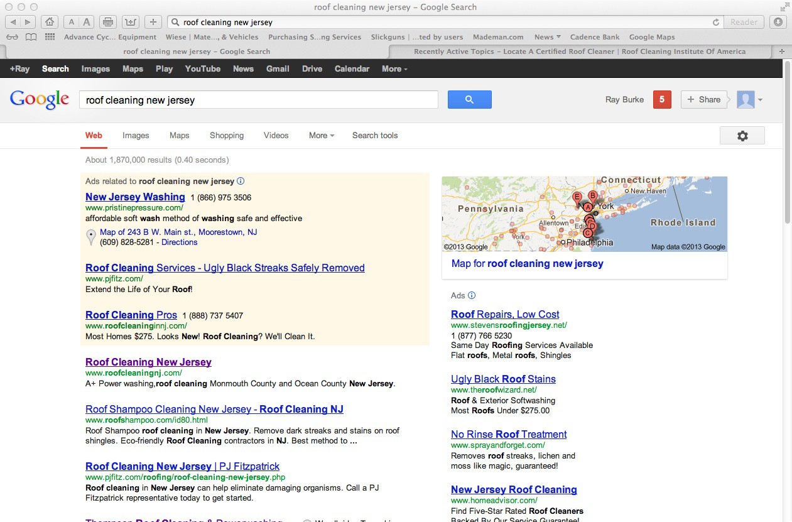Expand the More filter under the search box
792x522 pixels.
pyautogui.click(x=321, y=136)
